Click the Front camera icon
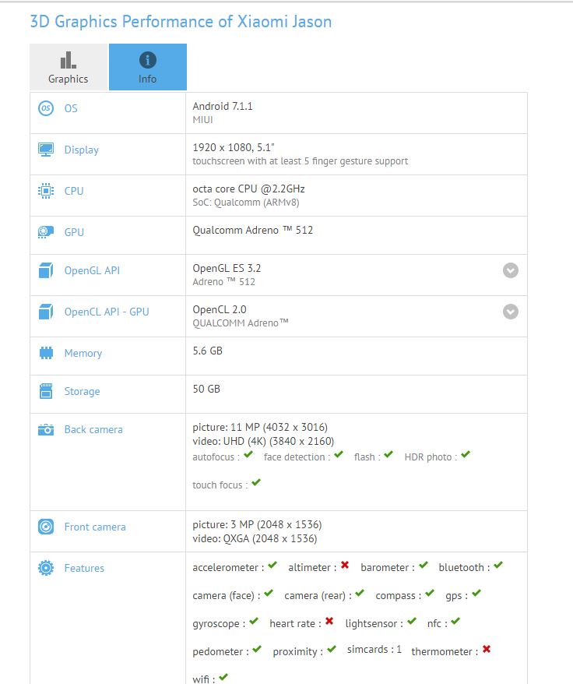Screen dimensions: 573x684 tap(46, 527)
